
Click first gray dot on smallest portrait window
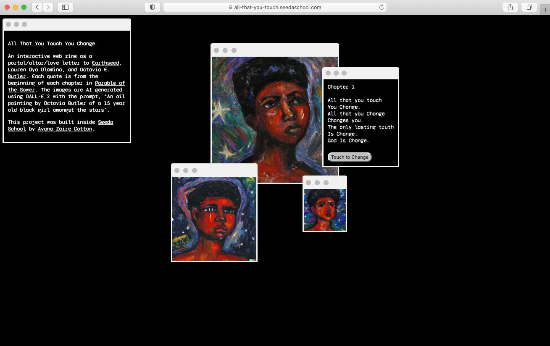308,183
